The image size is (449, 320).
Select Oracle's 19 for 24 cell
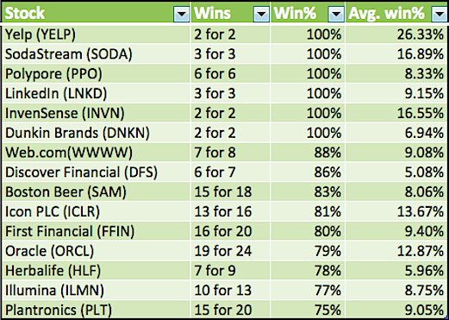tap(231, 251)
